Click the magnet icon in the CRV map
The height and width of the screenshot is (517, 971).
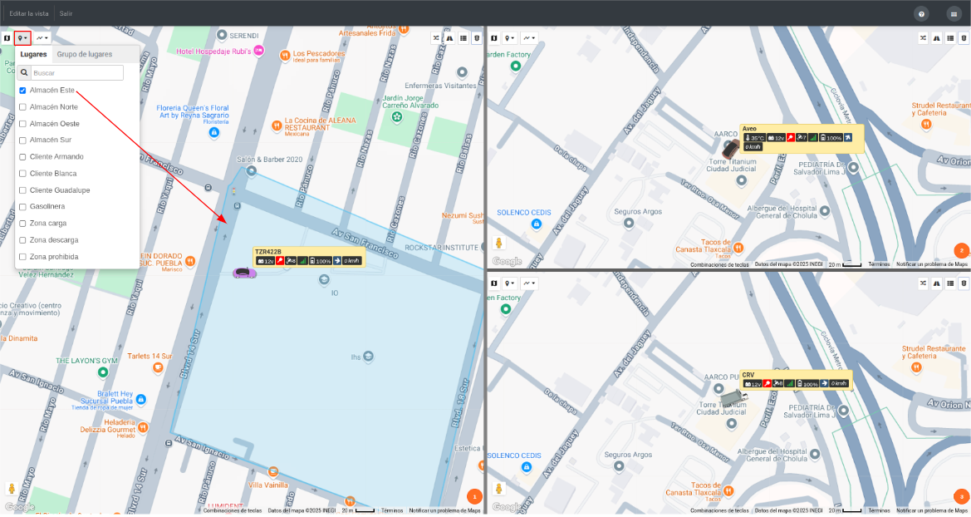coord(964,284)
